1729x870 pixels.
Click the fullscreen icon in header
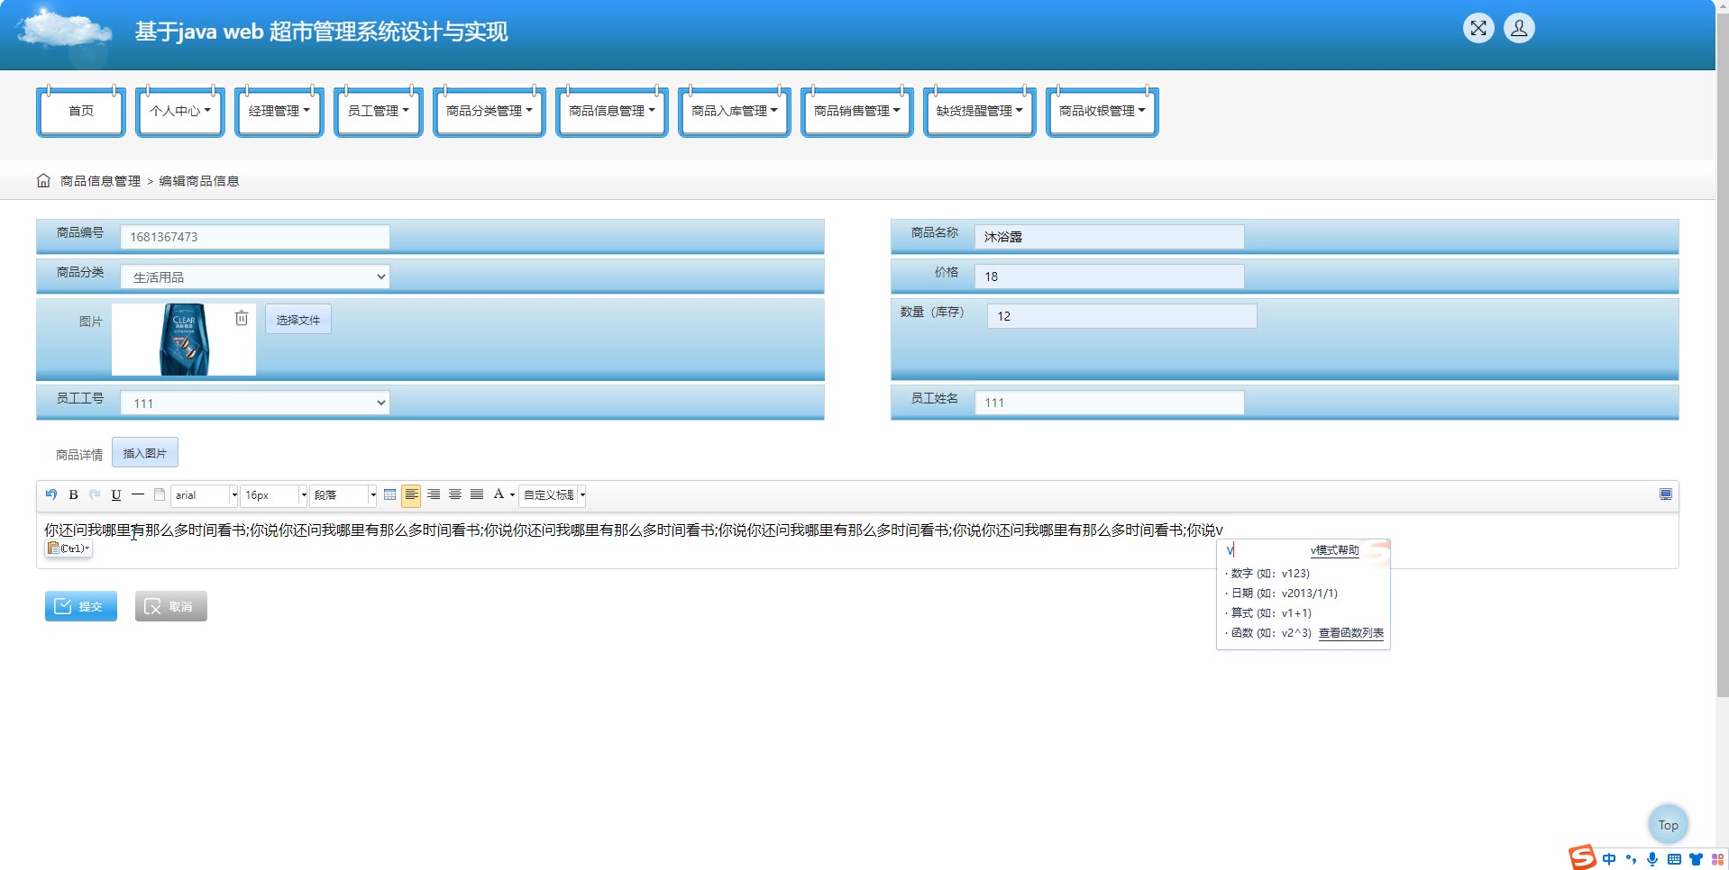[1477, 29]
